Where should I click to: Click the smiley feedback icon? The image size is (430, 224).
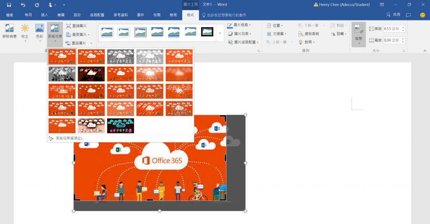(x=422, y=15)
